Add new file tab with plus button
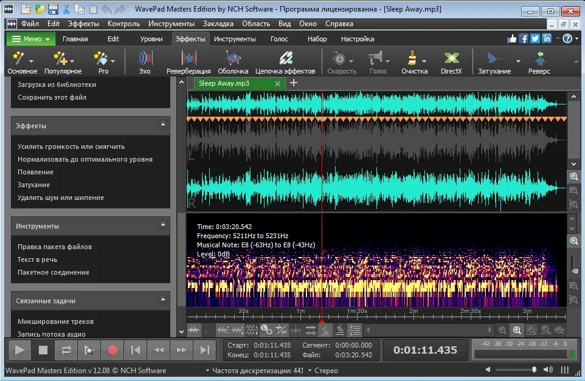585x381 pixels. (294, 83)
